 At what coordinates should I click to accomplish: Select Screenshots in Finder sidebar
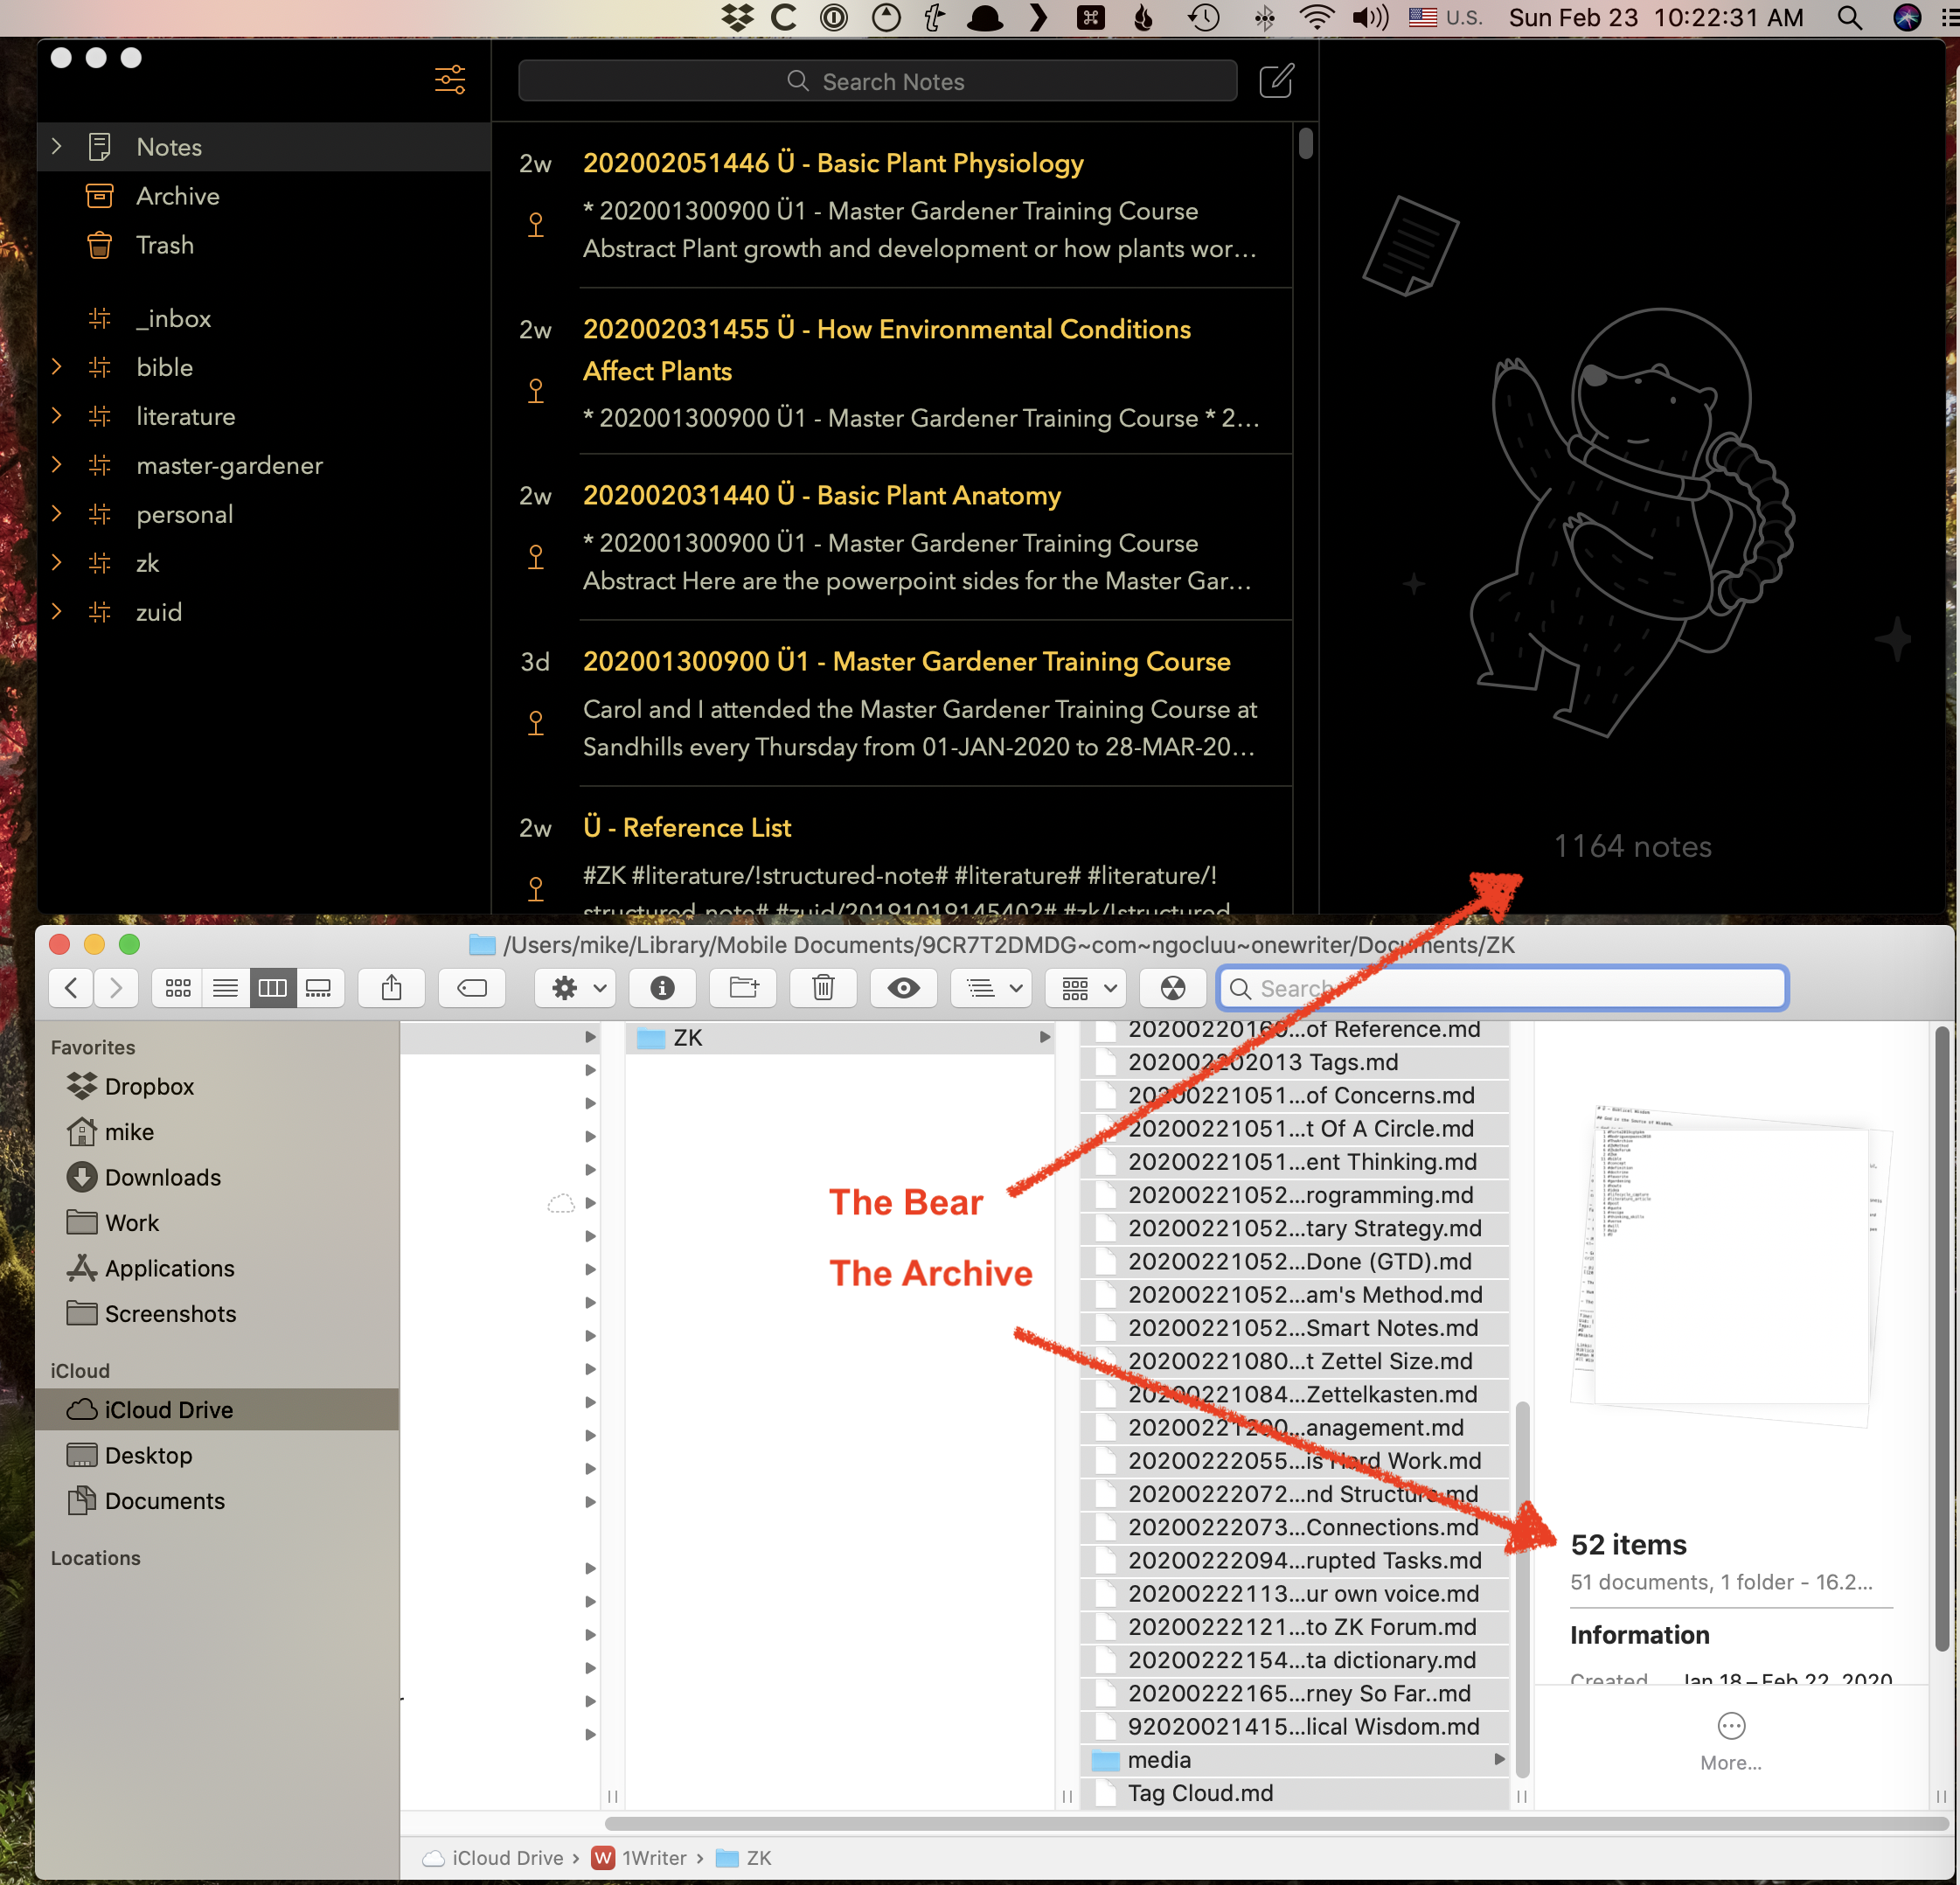tap(217, 1313)
